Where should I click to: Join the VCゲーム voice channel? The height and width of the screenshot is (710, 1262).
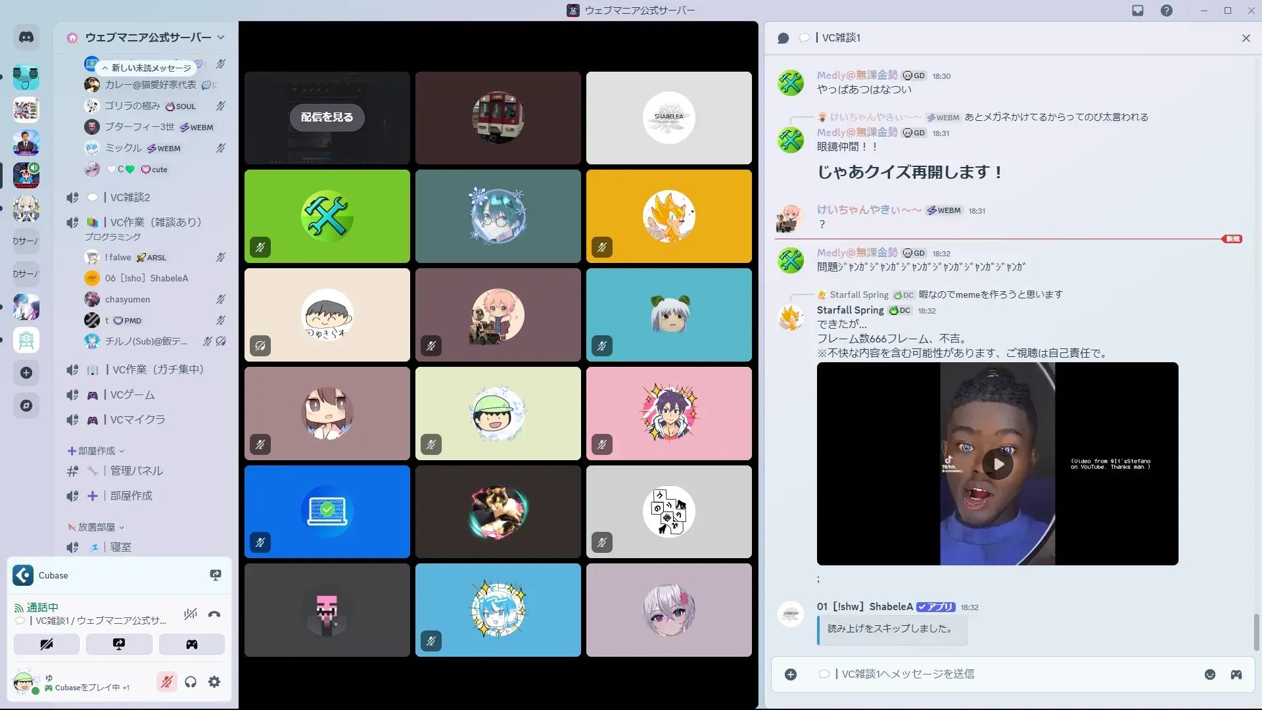point(133,395)
